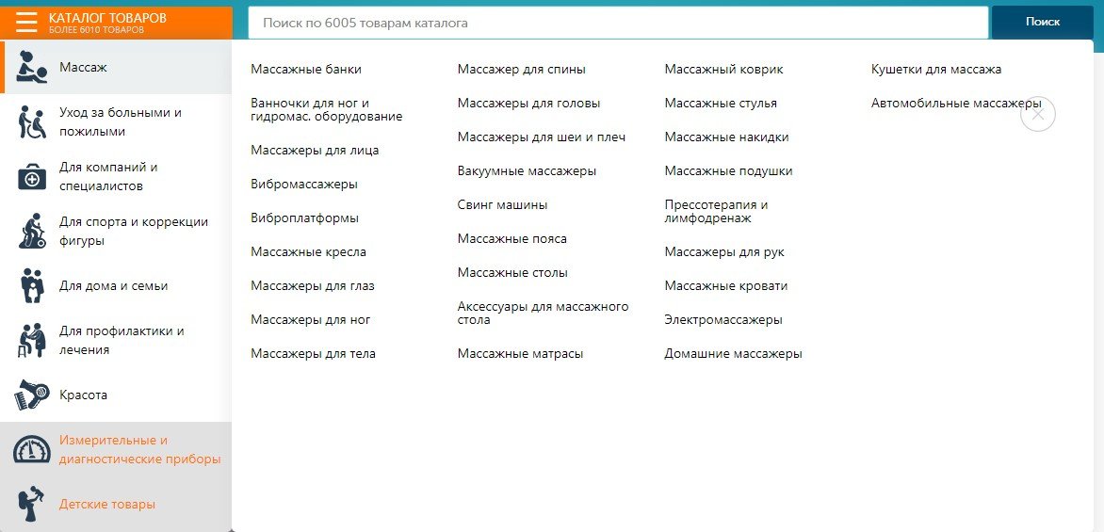This screenshot has height=532, width=1104.
Task: Open Массажный коврик link
Action: coord(723,69)
